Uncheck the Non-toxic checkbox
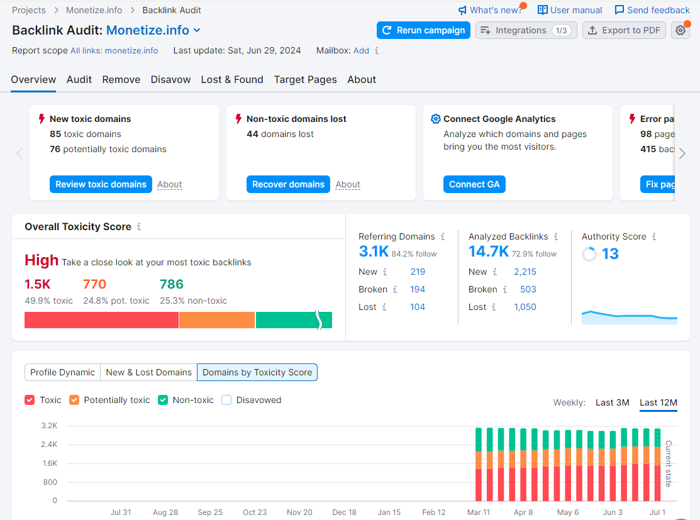This screenshot has width=700, height=520. [163, 400]
